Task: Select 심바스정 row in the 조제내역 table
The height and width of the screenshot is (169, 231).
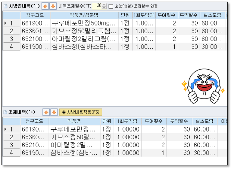Action: click(74, 152)
